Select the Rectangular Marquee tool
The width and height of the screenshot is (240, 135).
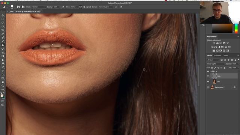click(x=3, y=19)
